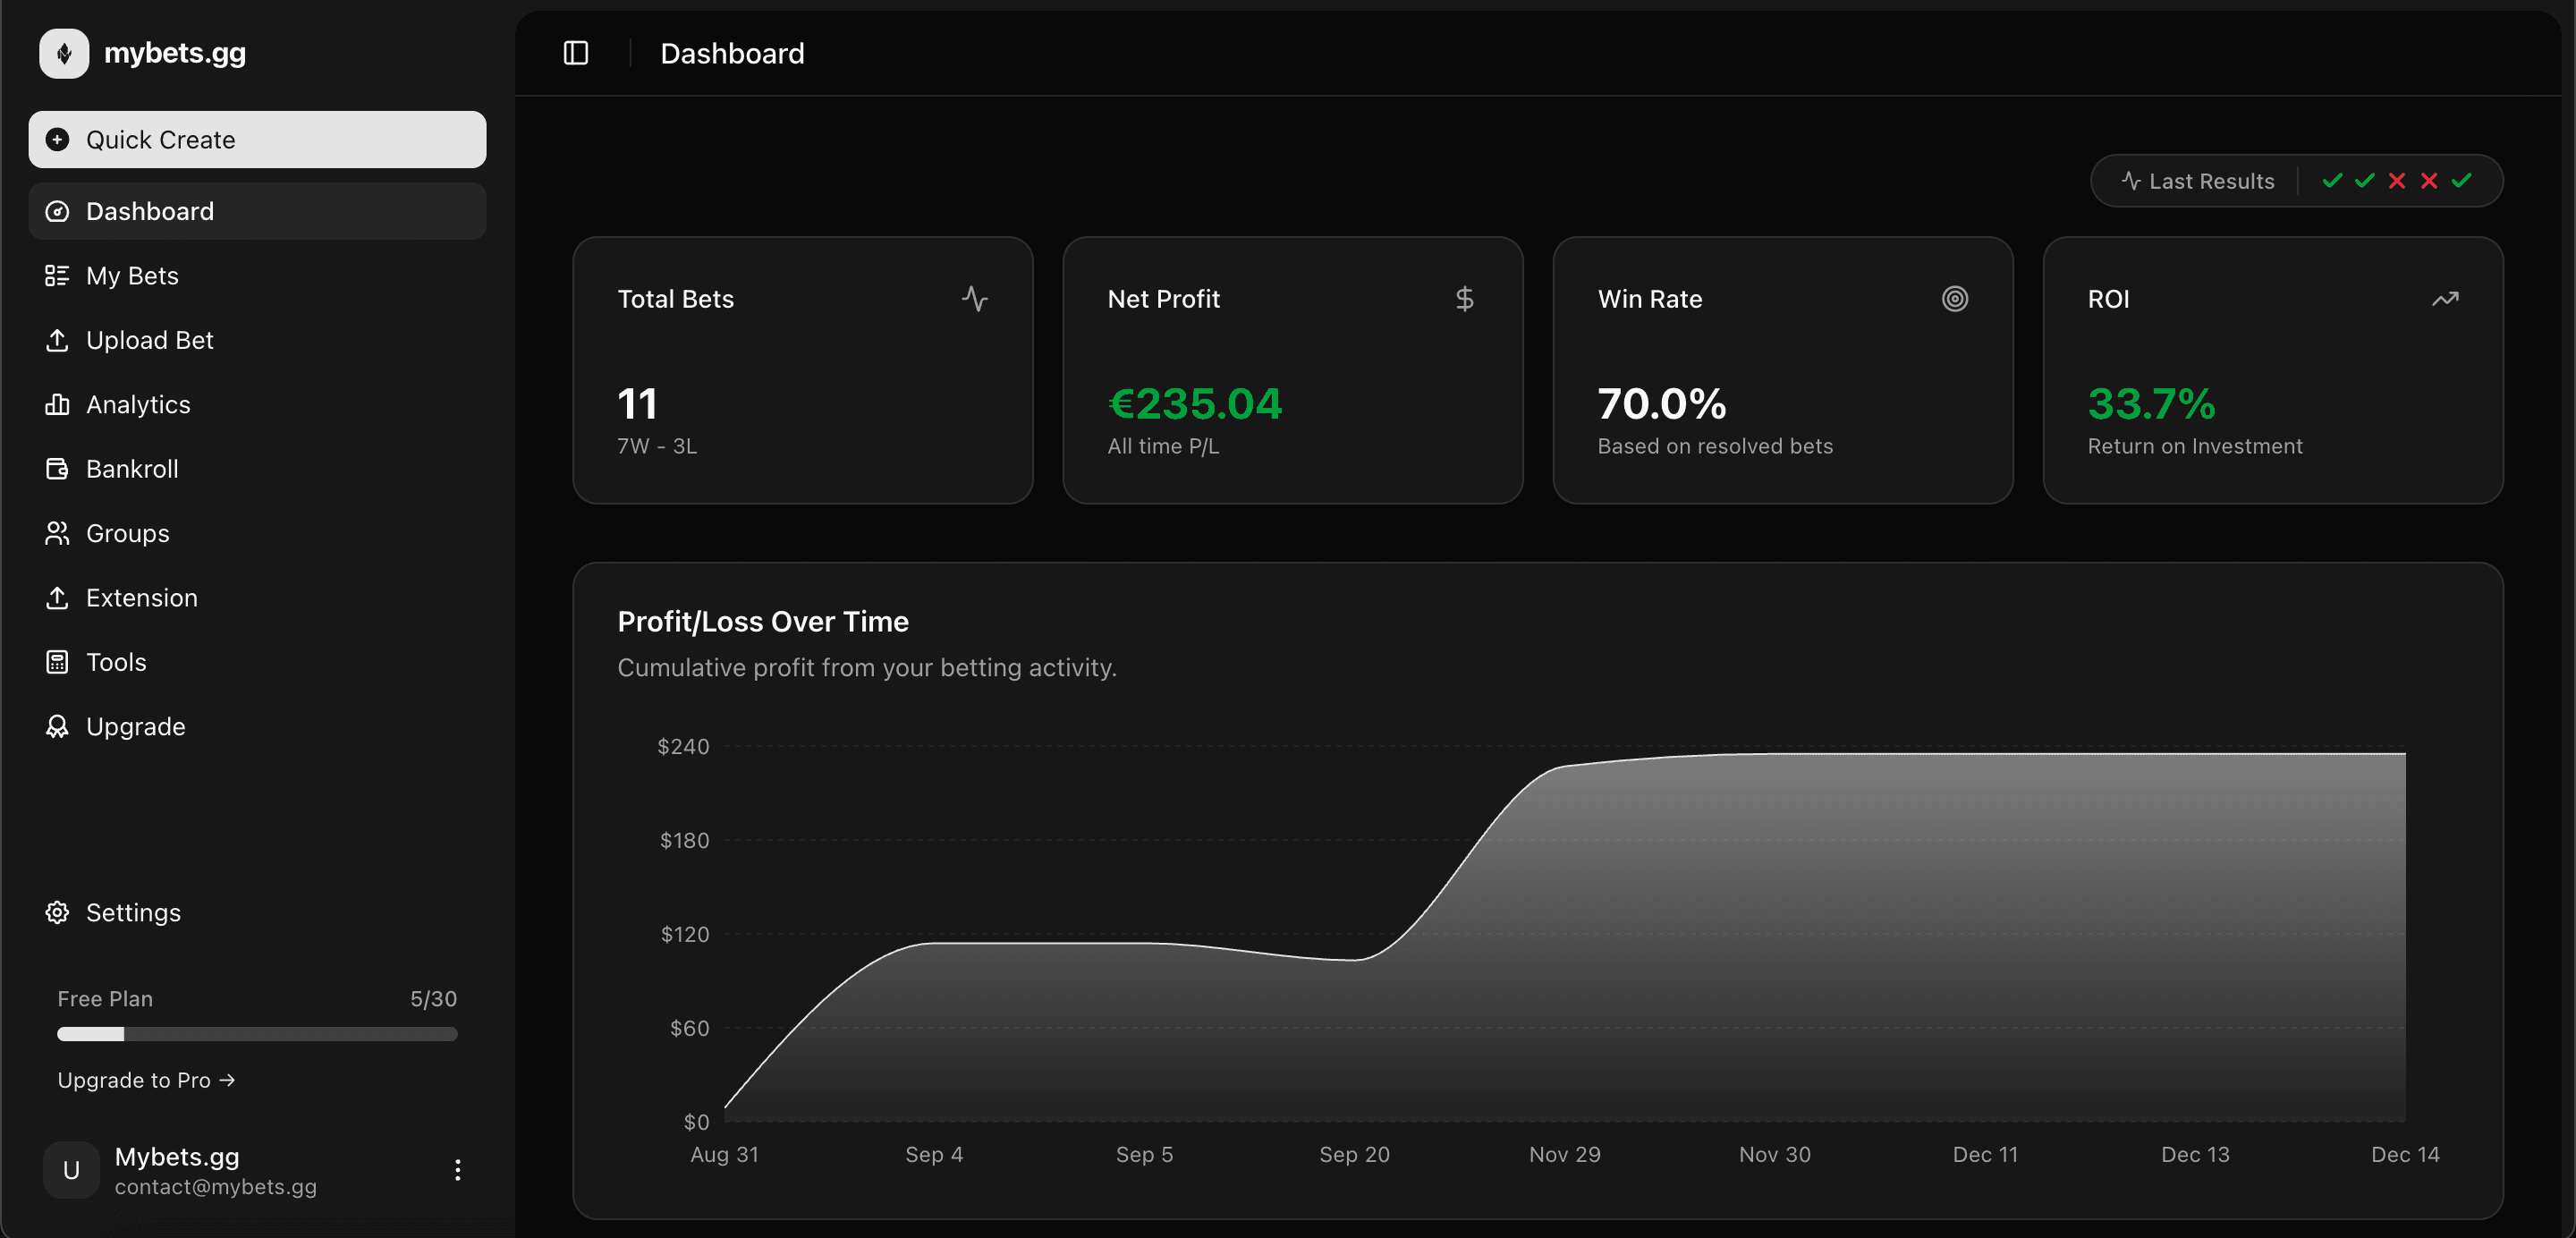Open the Bankroll section
Image resolution: width=2576 pixels, height=1238 pixels.
[132, 469]
